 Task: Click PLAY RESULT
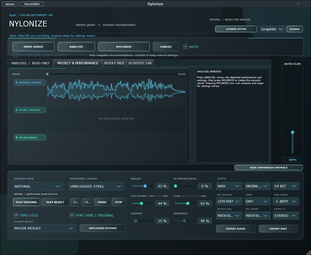pos(55,202)
